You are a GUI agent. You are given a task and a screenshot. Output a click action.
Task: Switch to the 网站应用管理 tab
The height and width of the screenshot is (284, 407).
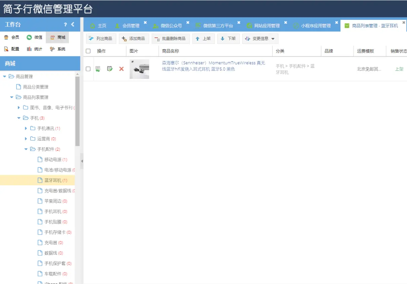tap(263, 26)
